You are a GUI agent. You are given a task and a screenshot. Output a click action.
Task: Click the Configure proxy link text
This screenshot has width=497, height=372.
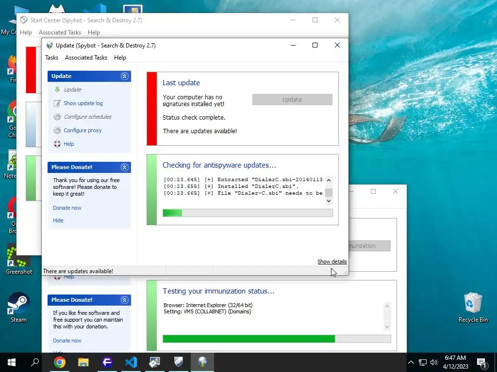tap(83, 130)
